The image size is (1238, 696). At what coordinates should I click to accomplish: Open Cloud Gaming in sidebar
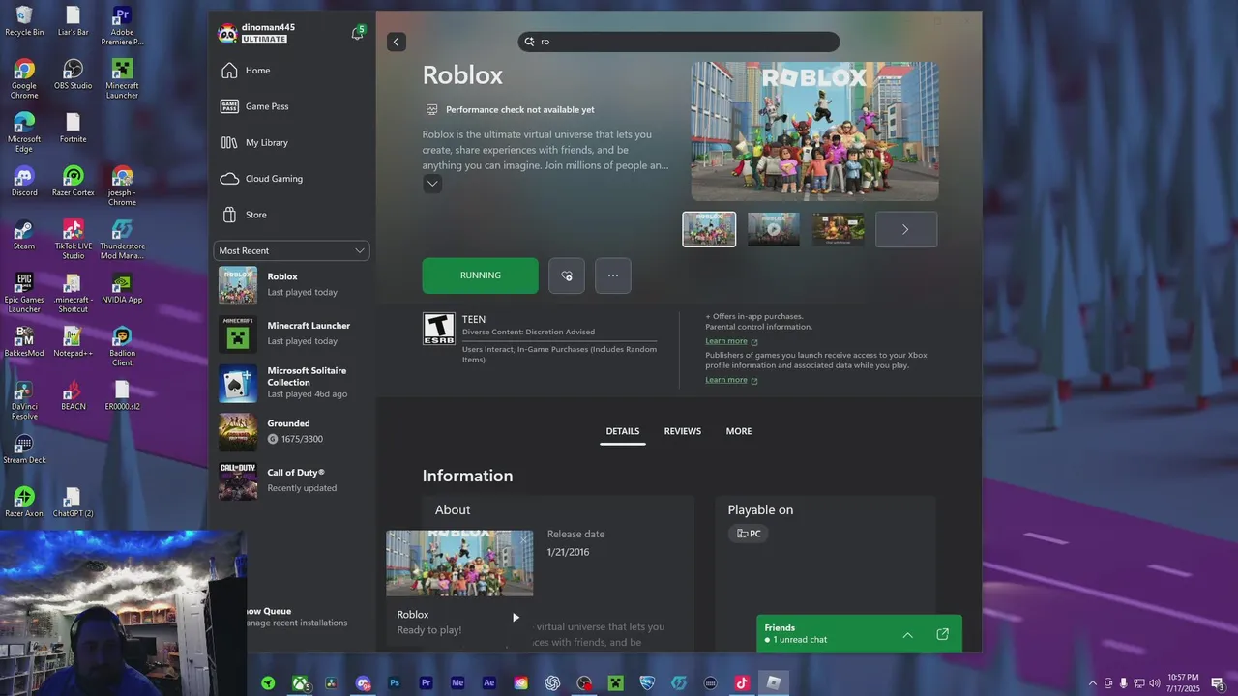point(291,179)
